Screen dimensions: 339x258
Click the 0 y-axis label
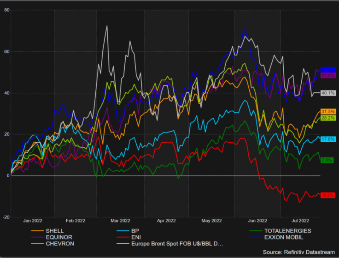coord(8,176)
